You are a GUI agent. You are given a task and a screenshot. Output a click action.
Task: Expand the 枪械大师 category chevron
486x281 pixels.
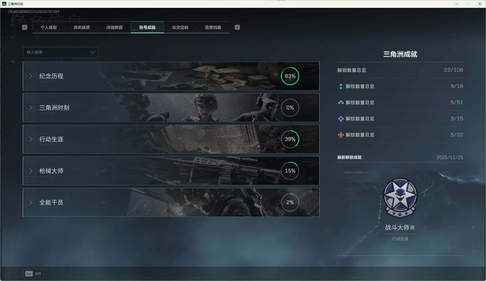31,171
